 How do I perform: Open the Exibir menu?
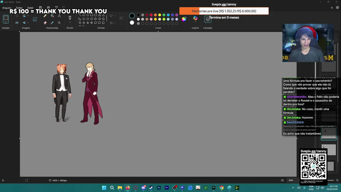coord(30,8)
